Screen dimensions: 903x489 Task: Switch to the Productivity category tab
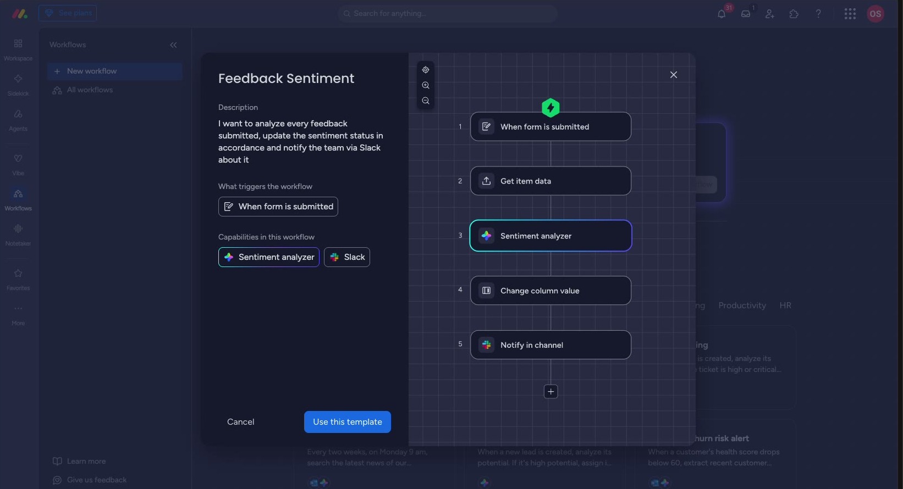point(742,305)
